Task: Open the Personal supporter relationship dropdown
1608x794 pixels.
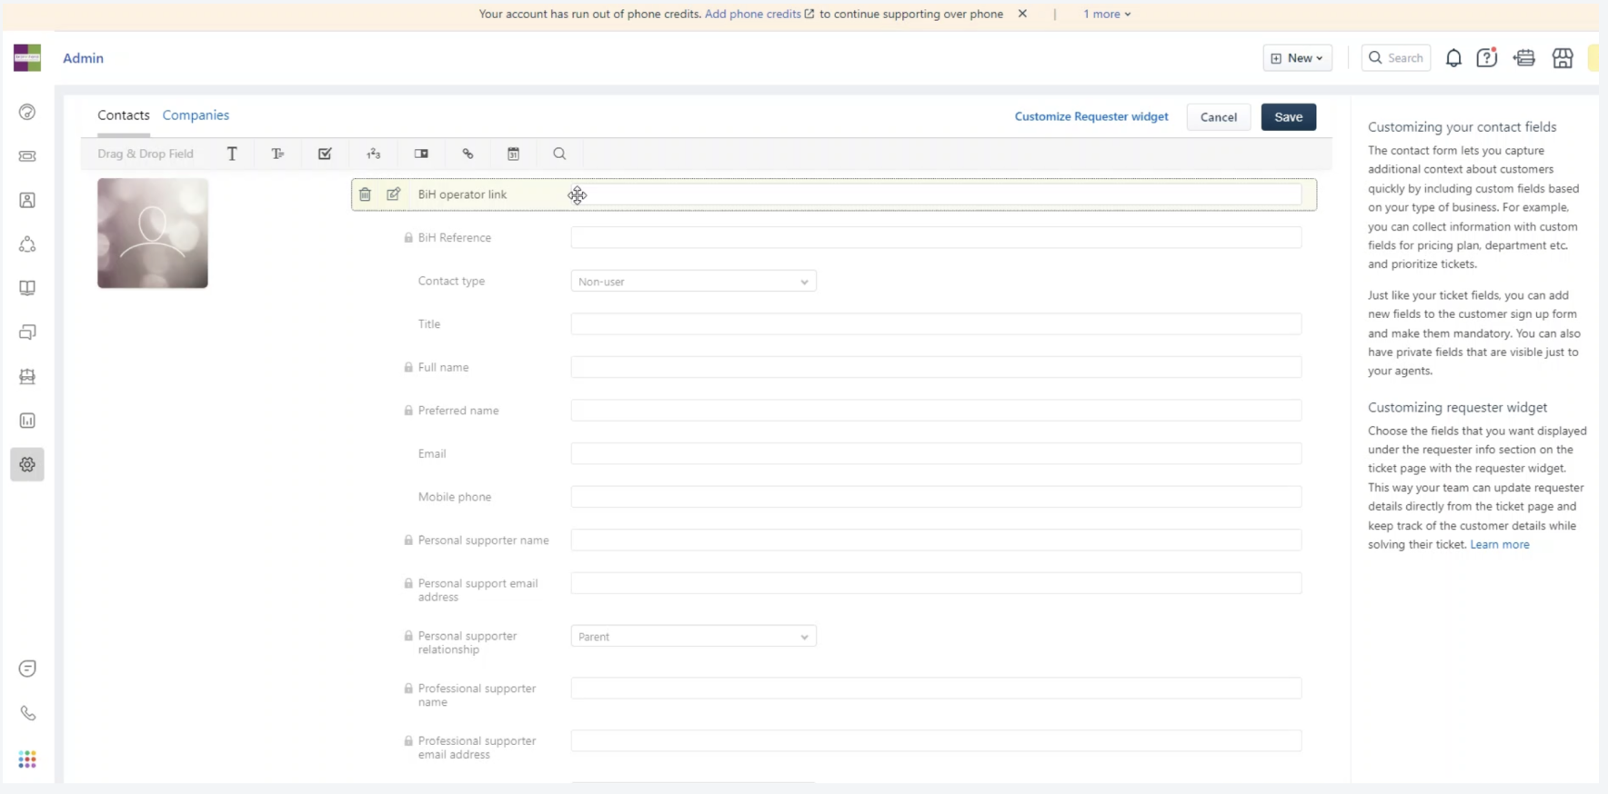Action: 693,637
